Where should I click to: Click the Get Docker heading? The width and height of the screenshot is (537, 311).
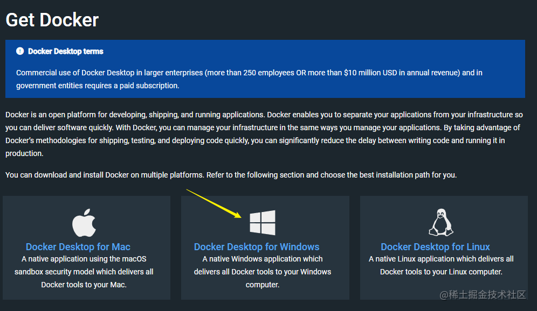[x=52, y=19]
